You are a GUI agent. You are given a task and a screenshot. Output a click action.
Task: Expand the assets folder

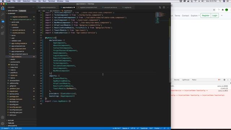click(13, 59)
